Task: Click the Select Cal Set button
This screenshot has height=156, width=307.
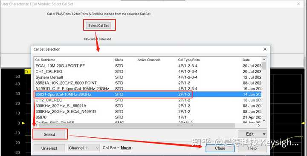Action: tap(98, 26)
